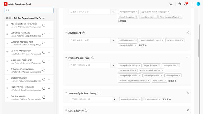Open the AI Assistant permissions dropdown
Screen dimensions: 203x114
click(x=113, y=40)
